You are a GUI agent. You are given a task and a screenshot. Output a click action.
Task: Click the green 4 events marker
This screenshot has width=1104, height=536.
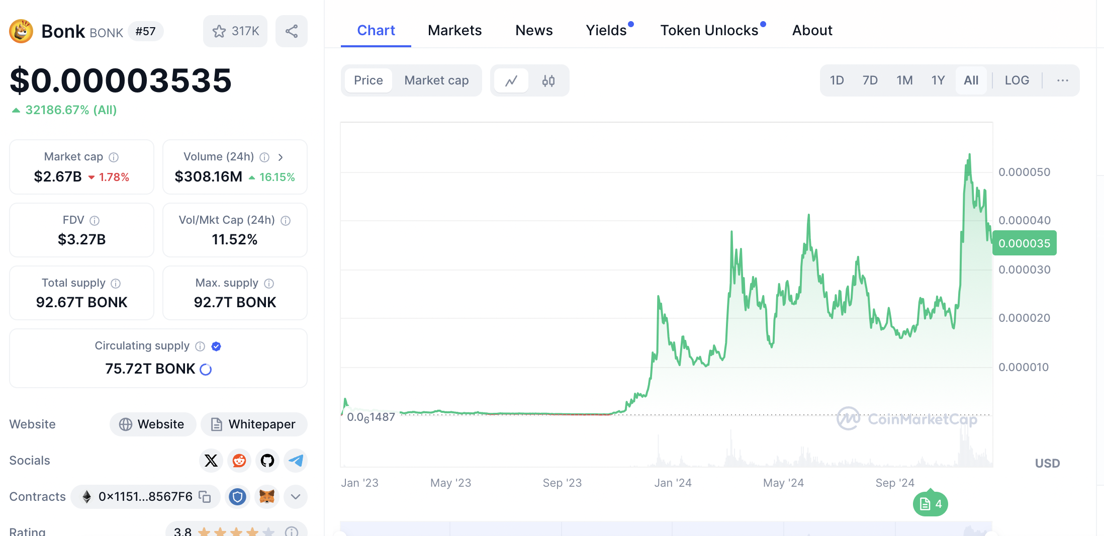pyautogui.click(x=931, y=504)
